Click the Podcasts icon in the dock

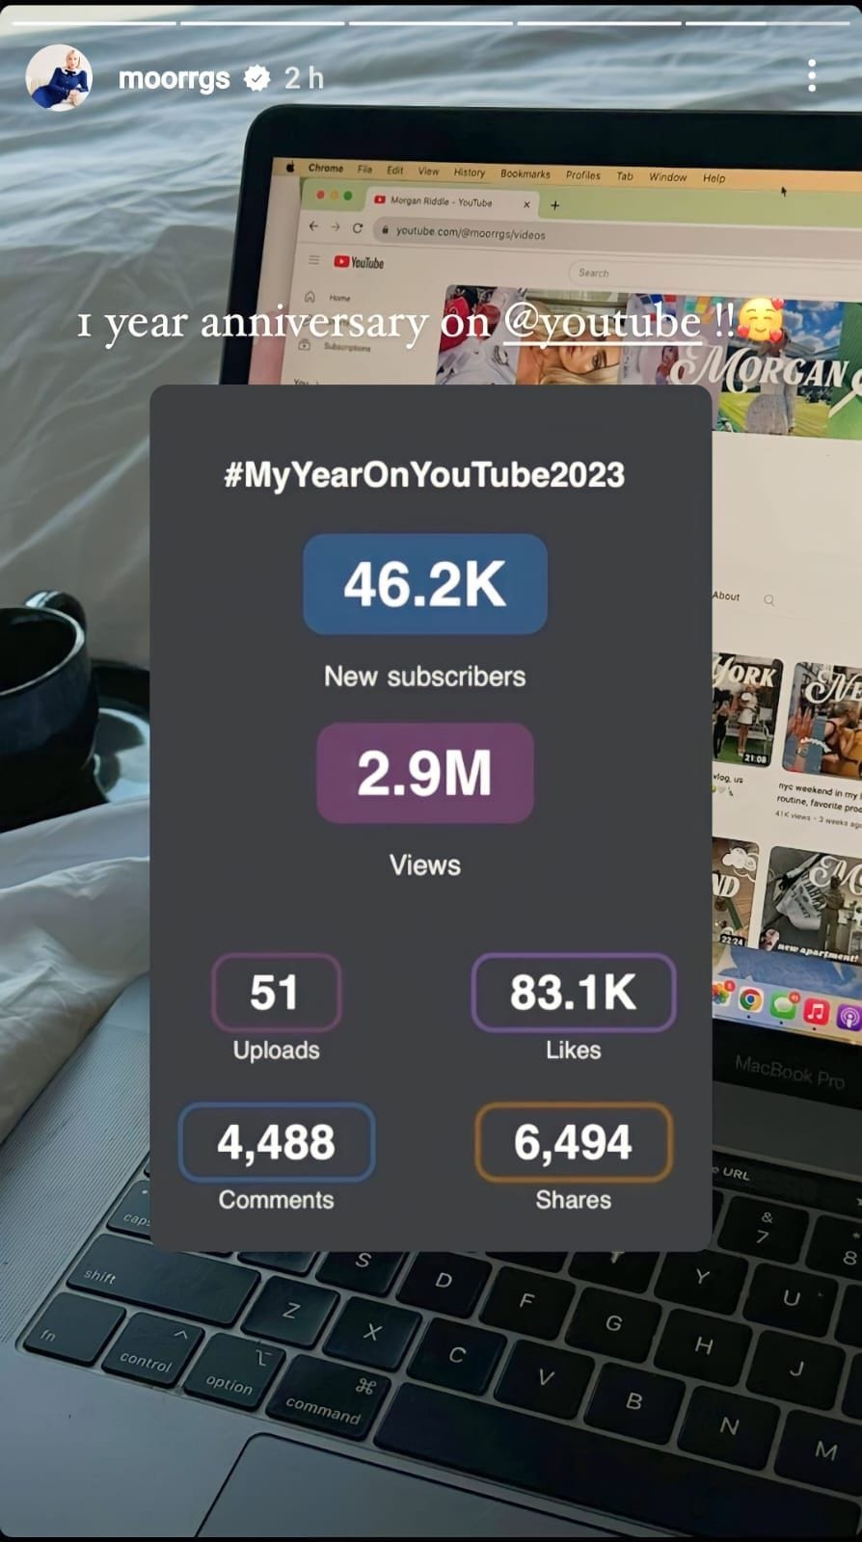pos(849,1018)
